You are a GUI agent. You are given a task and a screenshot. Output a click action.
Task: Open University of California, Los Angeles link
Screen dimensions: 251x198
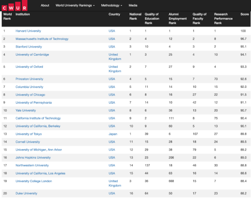pyautogui.click(x=40, y=173)
